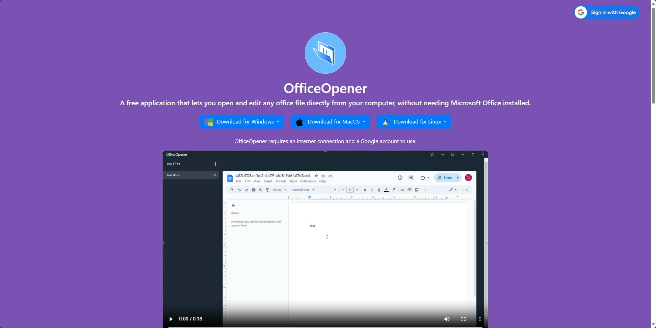Screen dimensions: 656x328
Task: Click the three-dots icon in OfficeOpener title bar
Action: tap(443, 154)
